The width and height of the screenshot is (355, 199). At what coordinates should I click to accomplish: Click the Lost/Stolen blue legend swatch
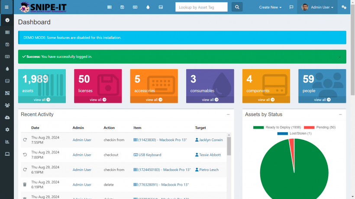[282, 133]
